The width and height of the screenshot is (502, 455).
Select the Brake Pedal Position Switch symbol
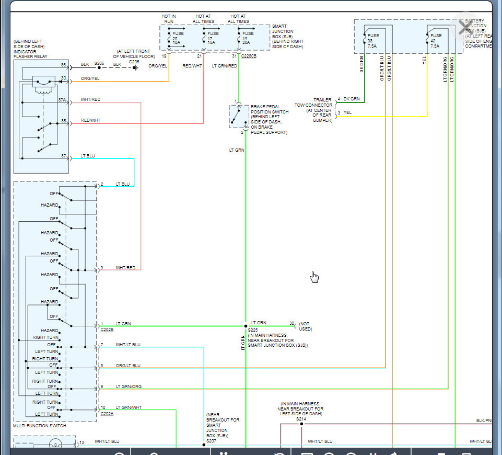pos(239,116)
